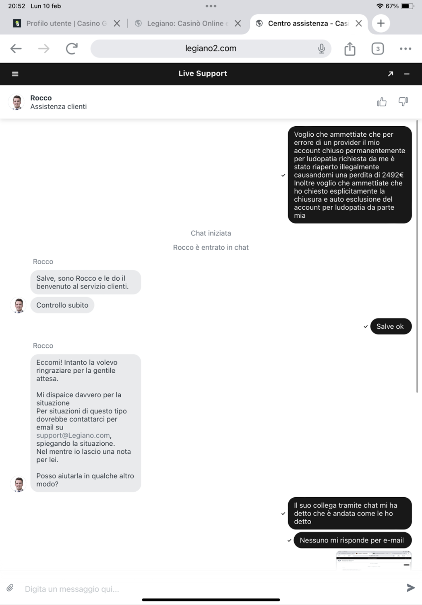
Task: Add a new browser tab
Action: 381,23
